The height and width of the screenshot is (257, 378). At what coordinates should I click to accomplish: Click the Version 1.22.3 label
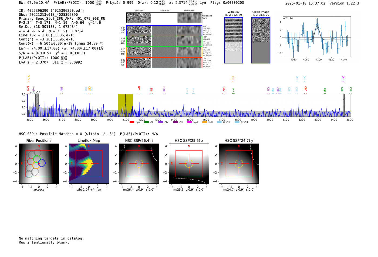344,3
